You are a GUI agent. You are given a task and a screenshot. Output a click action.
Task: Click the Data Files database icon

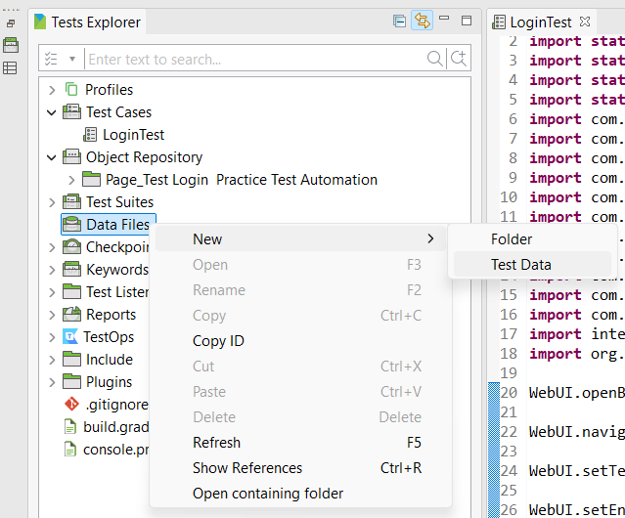71,224
